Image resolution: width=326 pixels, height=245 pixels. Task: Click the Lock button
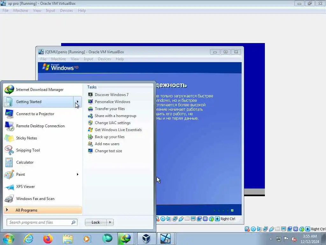tap(96, 222)
